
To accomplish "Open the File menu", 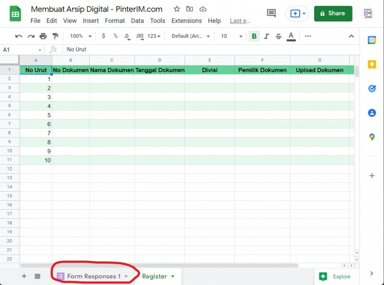I will click(35, 21).
